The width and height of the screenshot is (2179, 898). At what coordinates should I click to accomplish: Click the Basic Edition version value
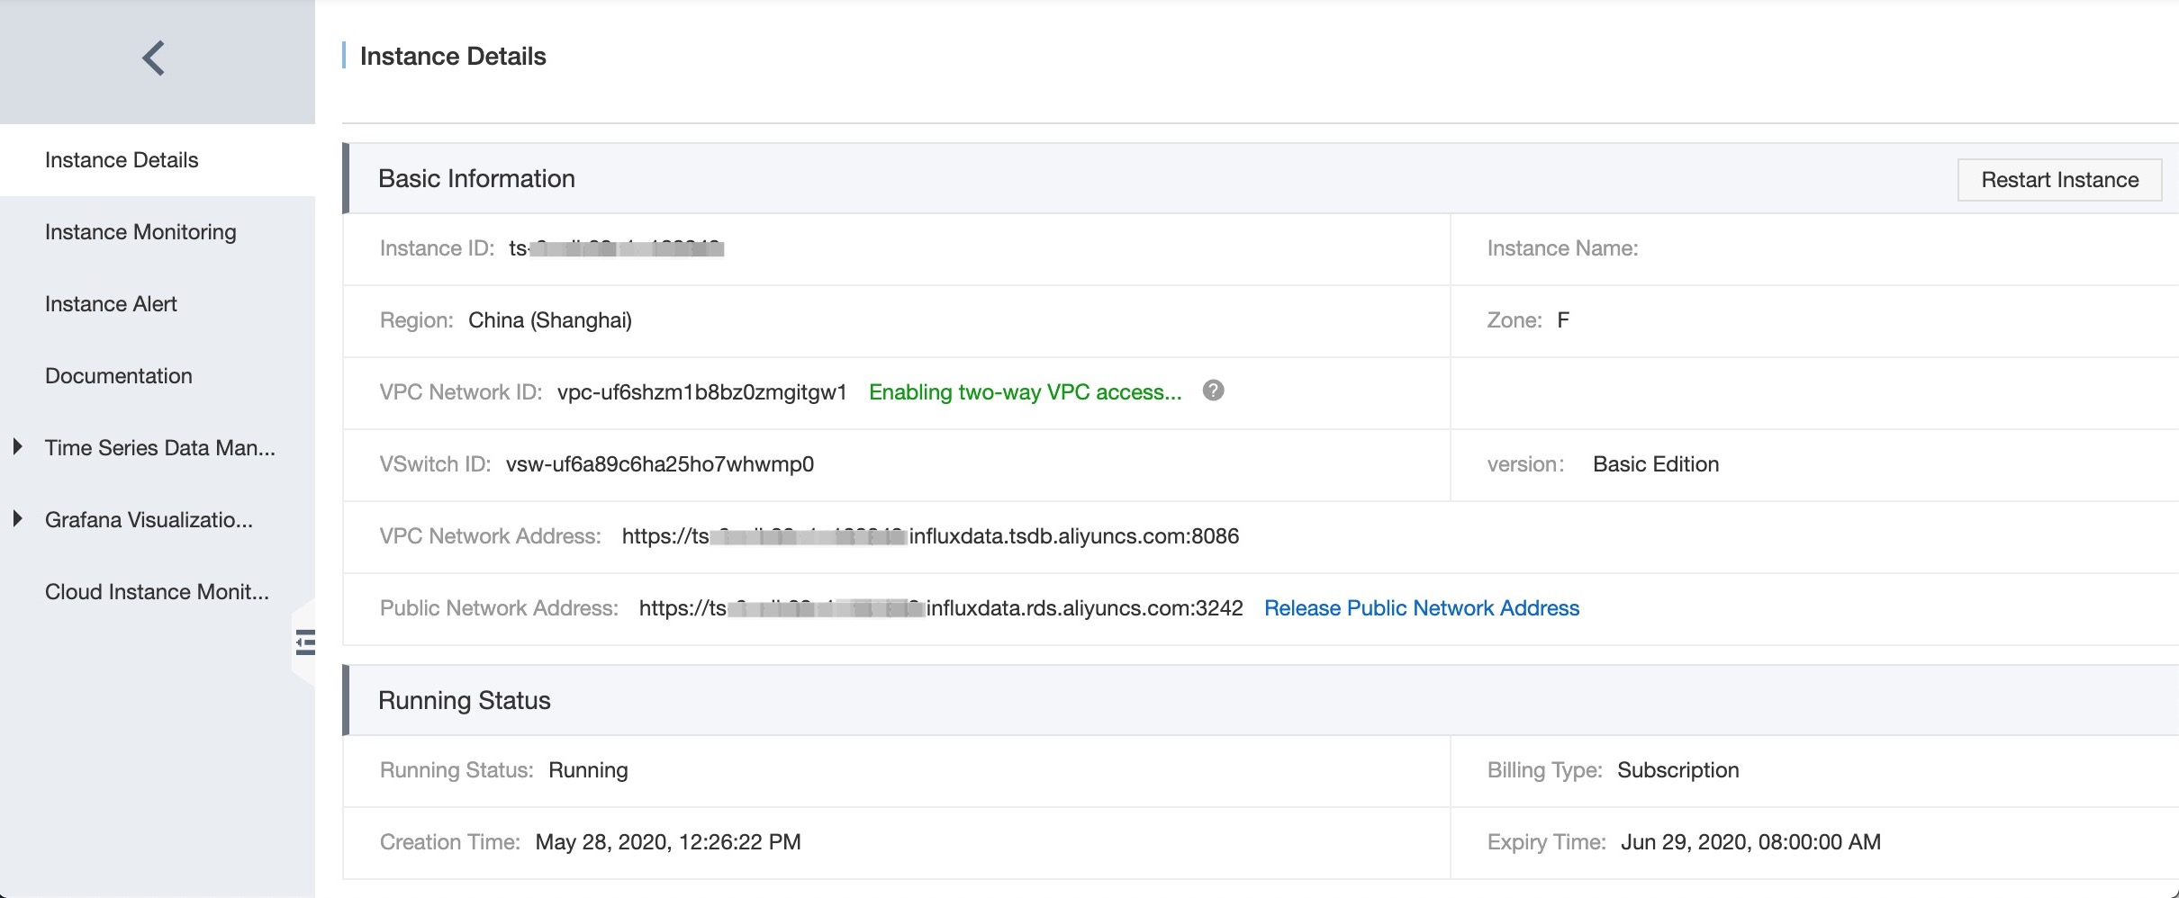pyautogui.click(x=1656, y=464)
